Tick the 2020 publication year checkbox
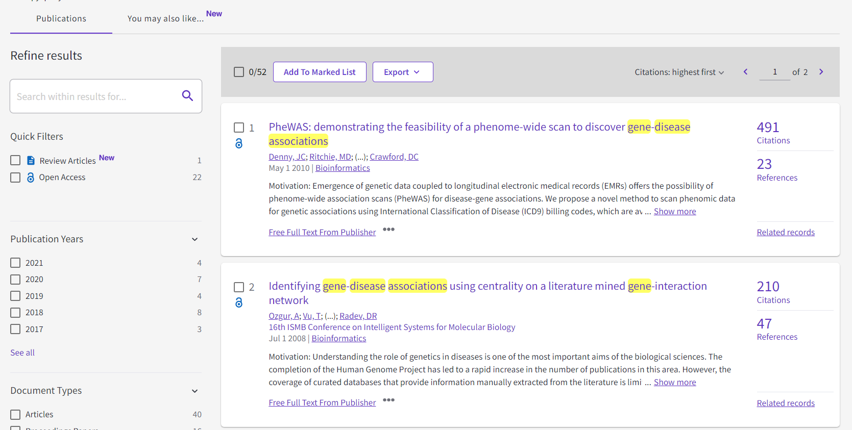This screenshot has width=852, height=430. (x=15, y=280)
